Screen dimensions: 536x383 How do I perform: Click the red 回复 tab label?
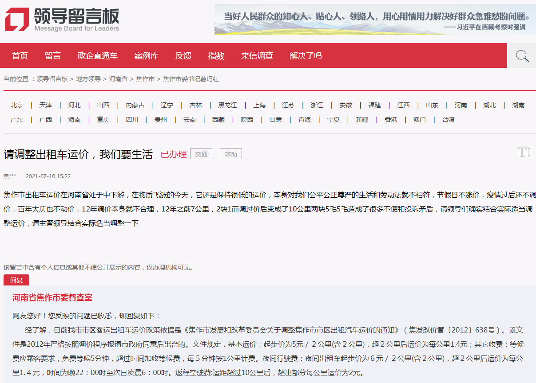(16, 280)
